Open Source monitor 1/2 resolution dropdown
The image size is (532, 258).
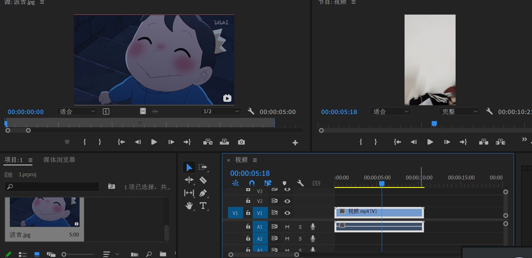pyautogui.click(x=221, y=111)
